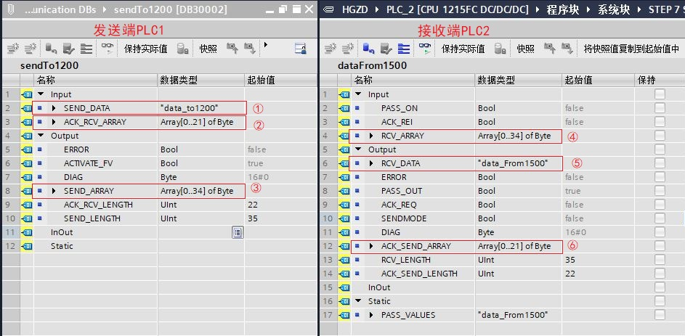The width and height of the screenshot is (685, 336).
Task: Click camera down-arrow icon in dataFrom1500 toolbar
Action: pyautogui.click(x=567, y=49)
